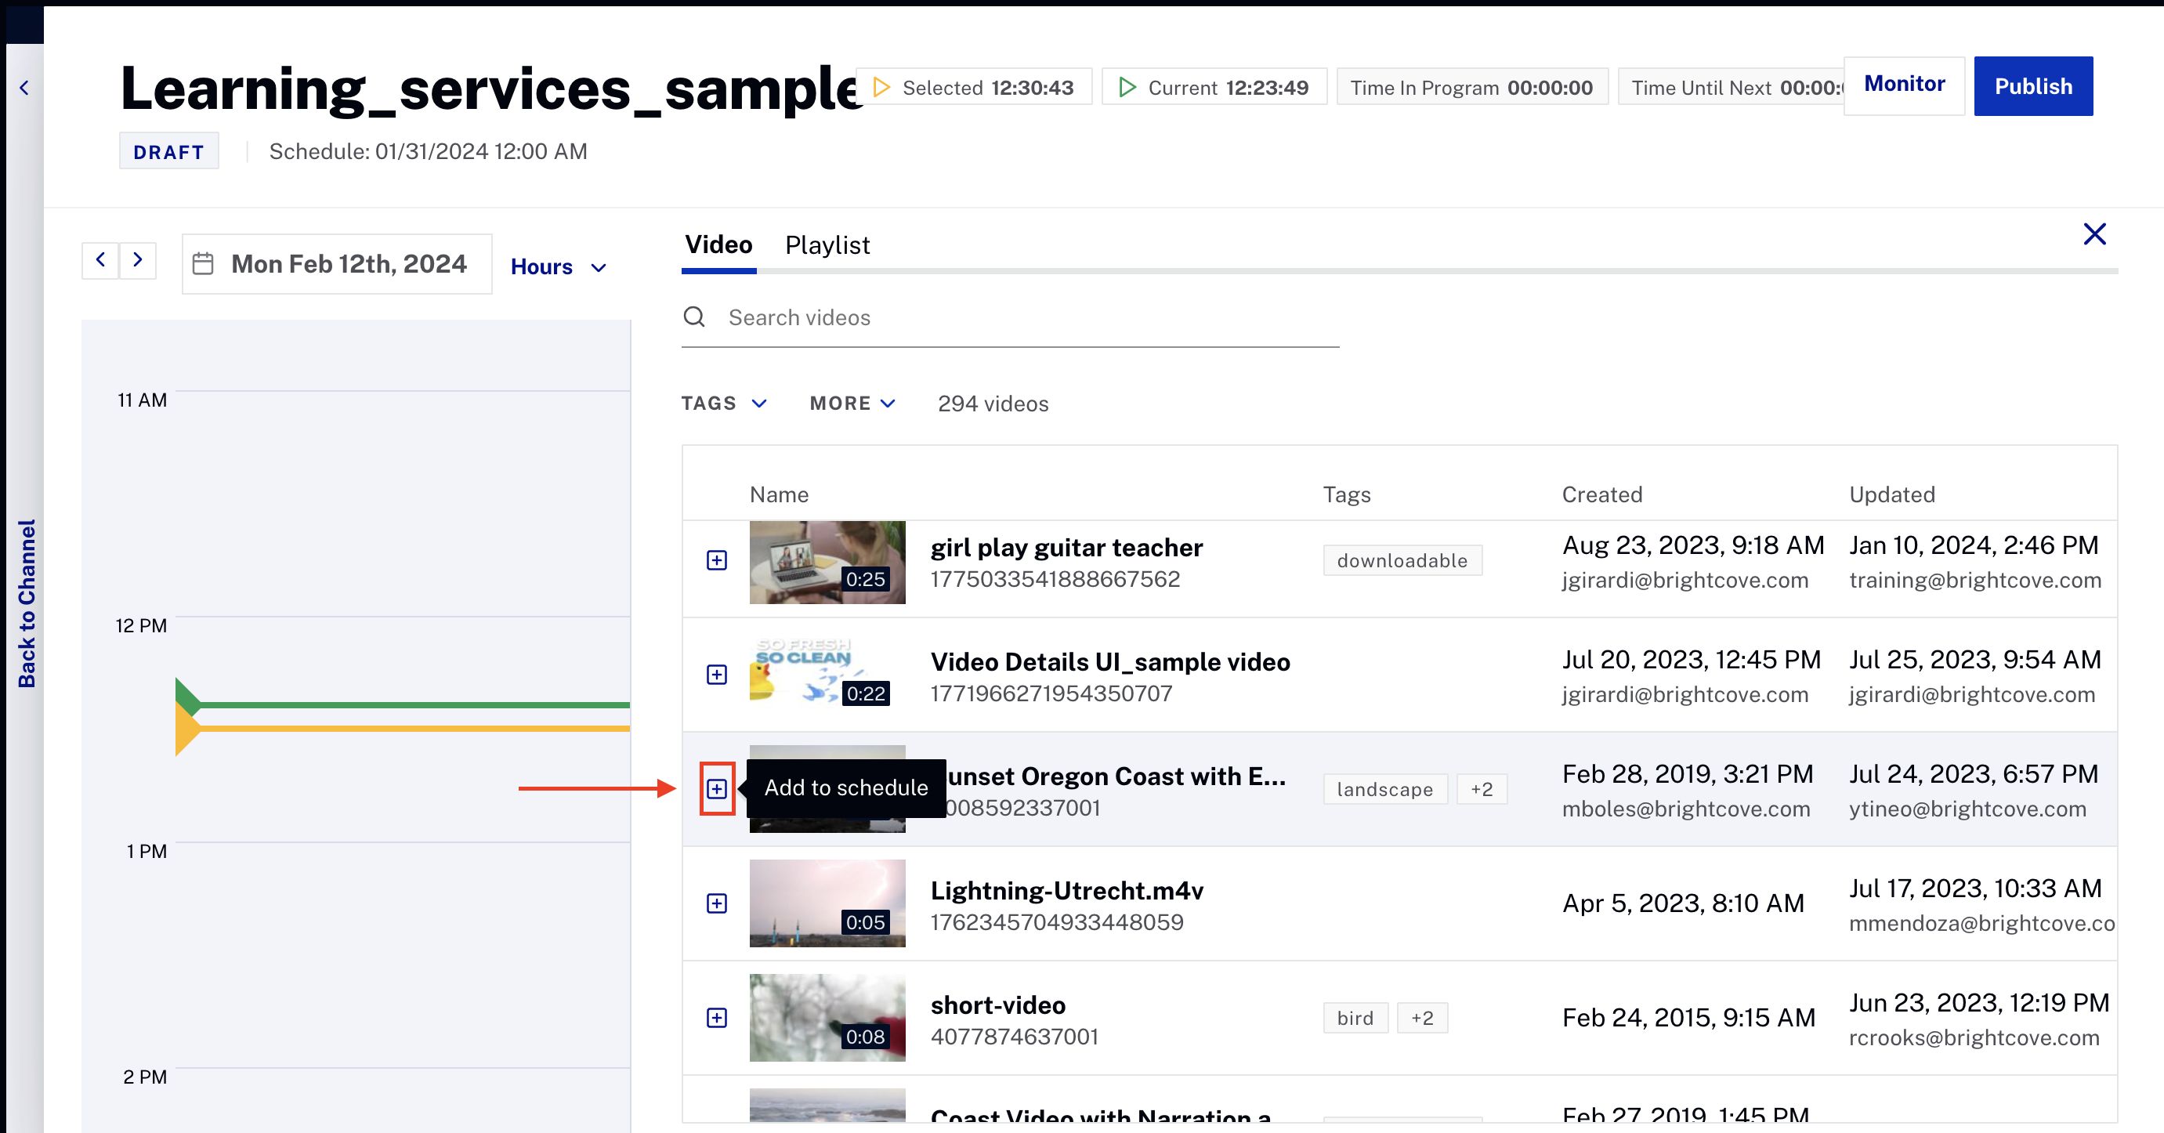
Task: Open the MORE filter dropdown
Action: (852, 404)
